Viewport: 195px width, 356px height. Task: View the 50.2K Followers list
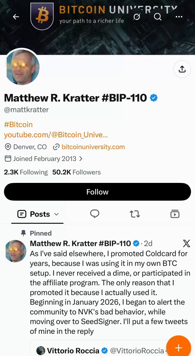tap(76, 172)
